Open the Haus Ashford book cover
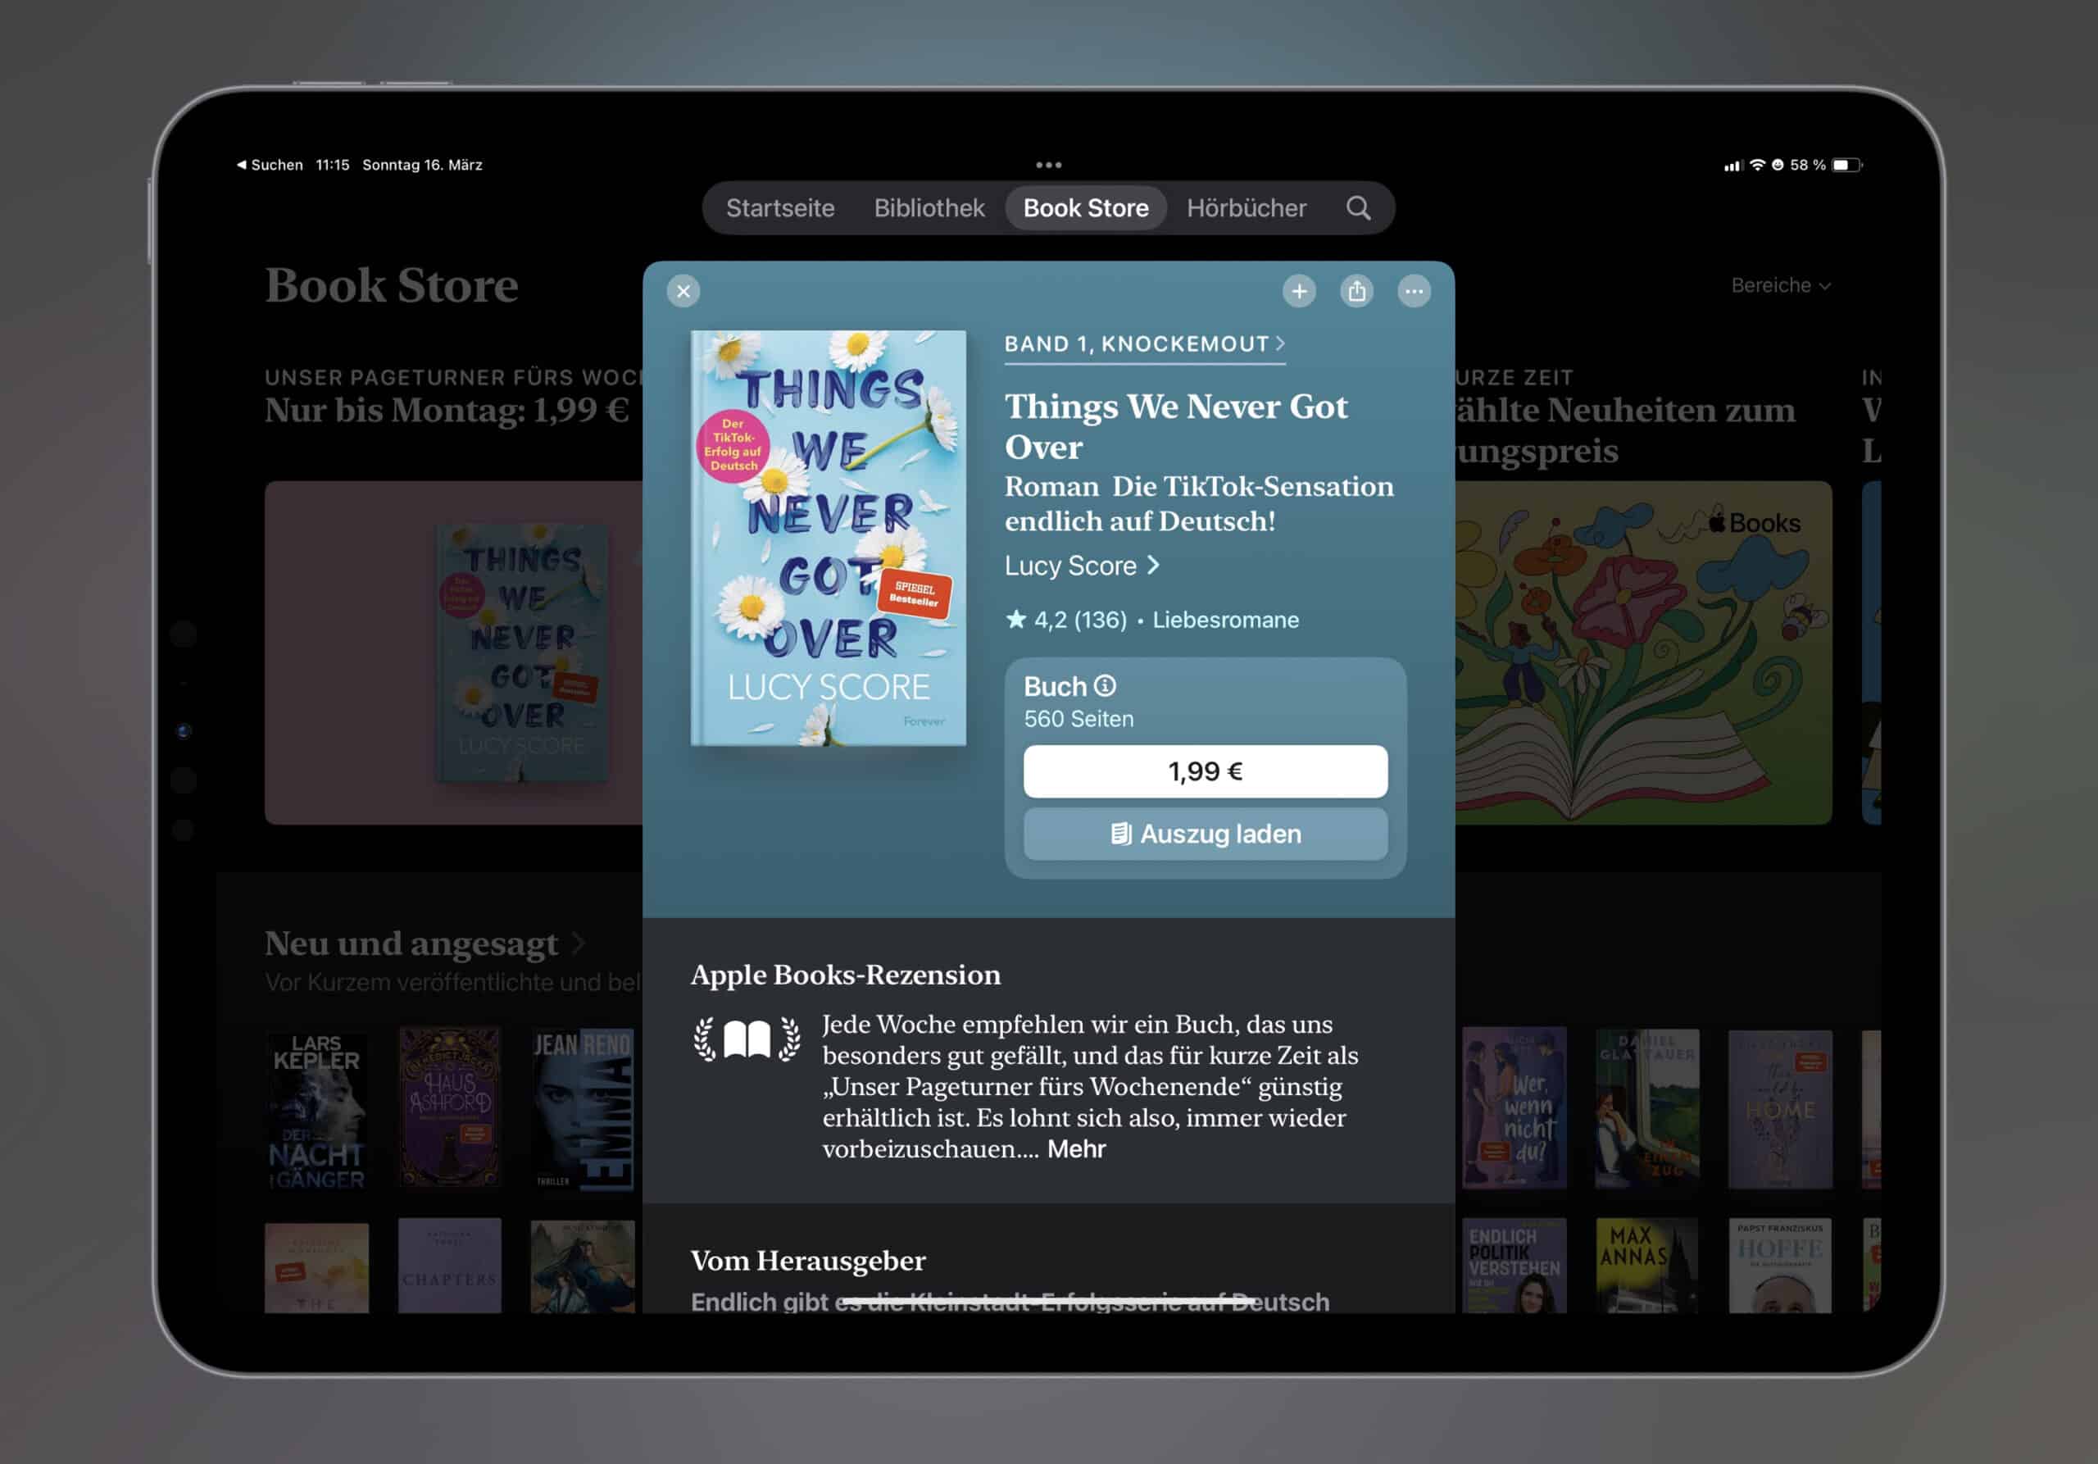2098x1464 pixels. [x=450, y=1107]
